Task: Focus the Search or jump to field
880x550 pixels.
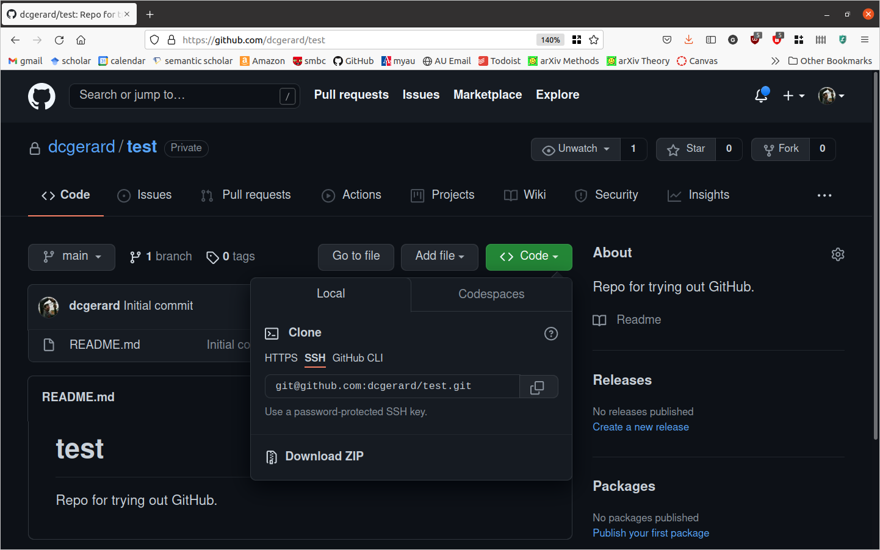Action: point(184,96)
